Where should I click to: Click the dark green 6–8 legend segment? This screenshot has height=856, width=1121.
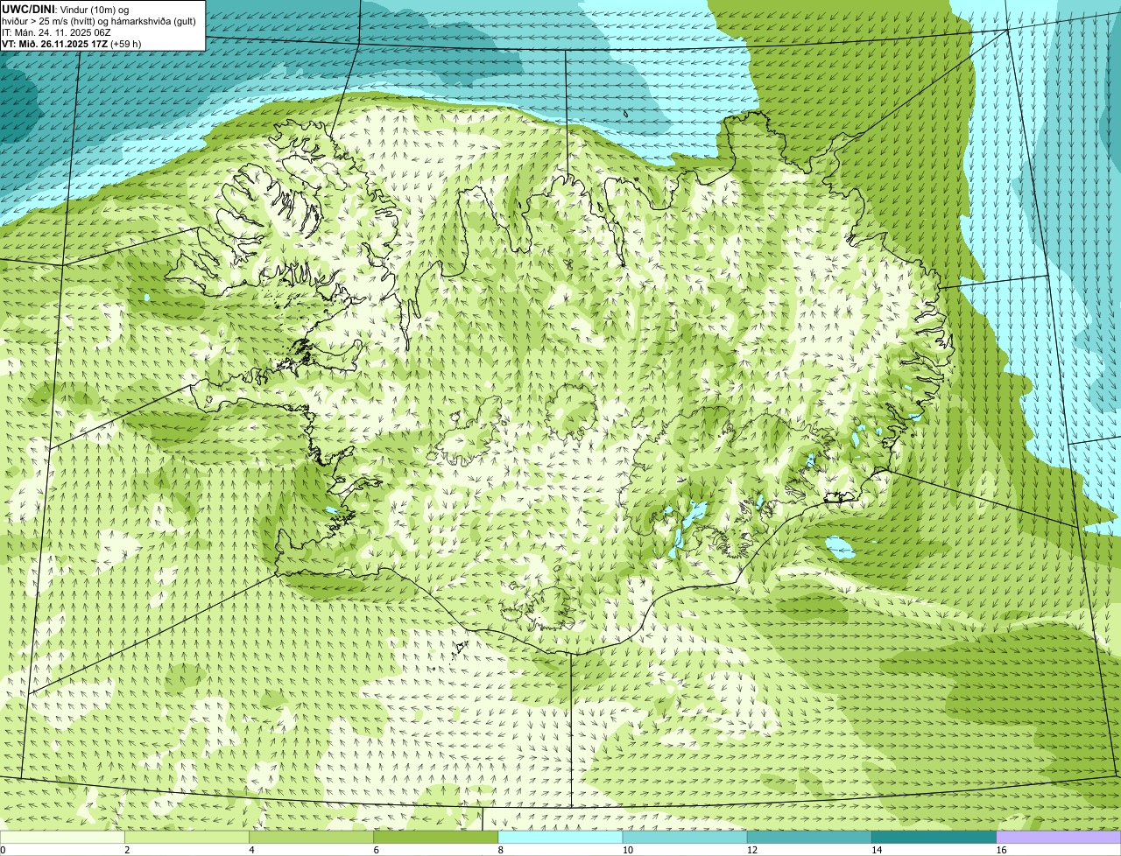(435, 837)
